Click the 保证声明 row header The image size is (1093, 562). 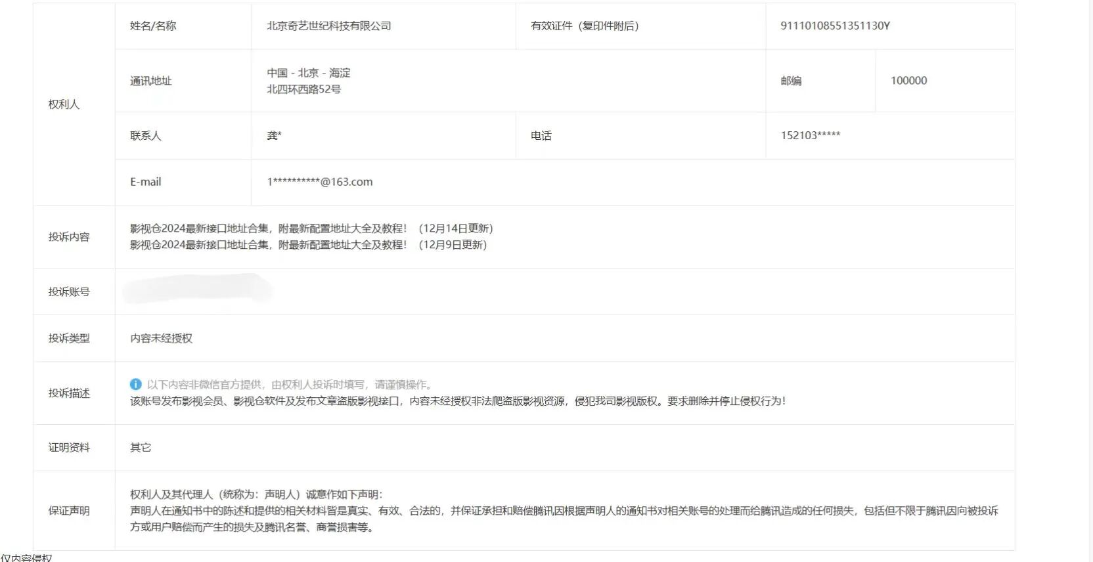click(x=69, y=511)
